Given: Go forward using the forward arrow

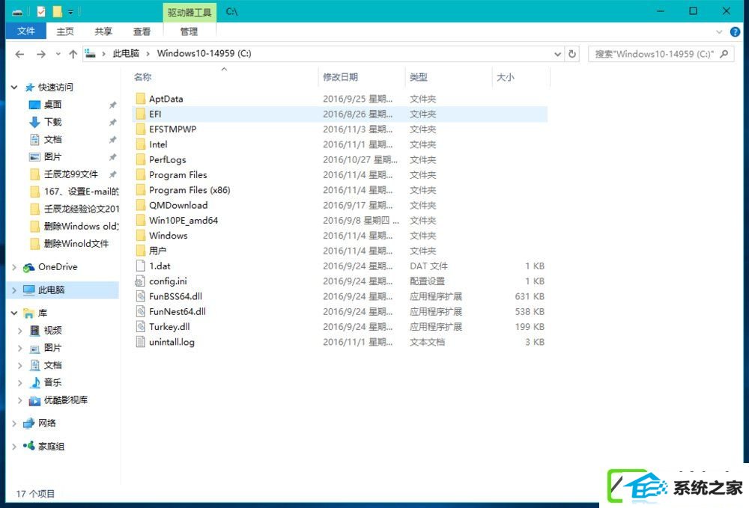Looking at the screenshot, I should click(x=41, y=54).
